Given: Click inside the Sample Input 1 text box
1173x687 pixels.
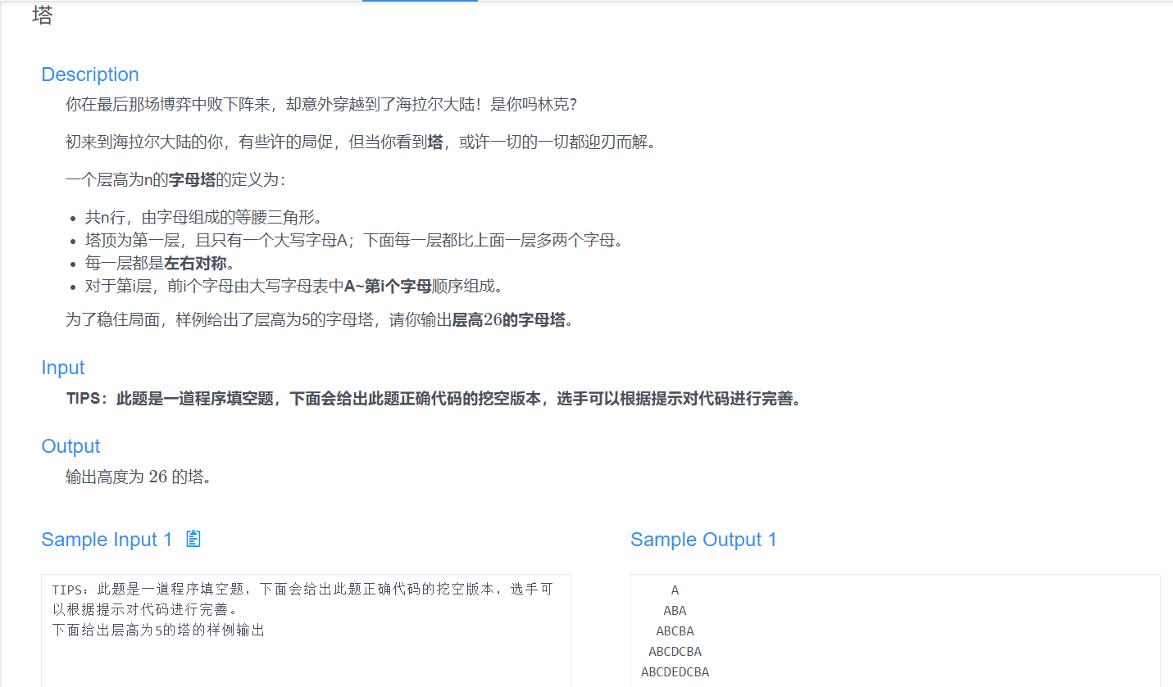Looking at the screenshot, I should tap(306, 631).
